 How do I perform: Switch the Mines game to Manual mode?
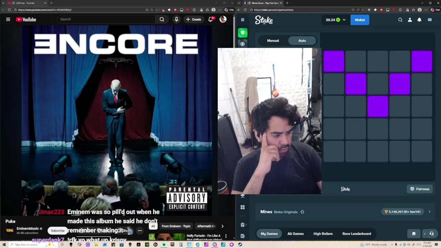click(x=273, y=41)
